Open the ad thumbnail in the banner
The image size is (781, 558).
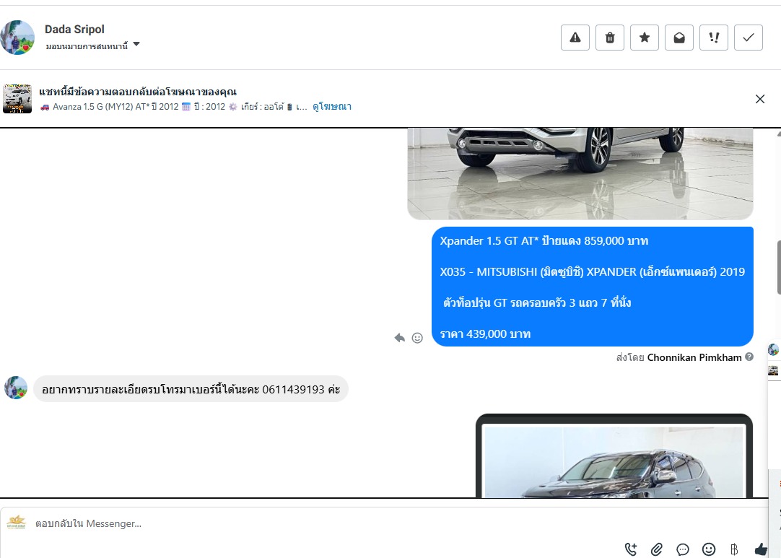[17, 99]
